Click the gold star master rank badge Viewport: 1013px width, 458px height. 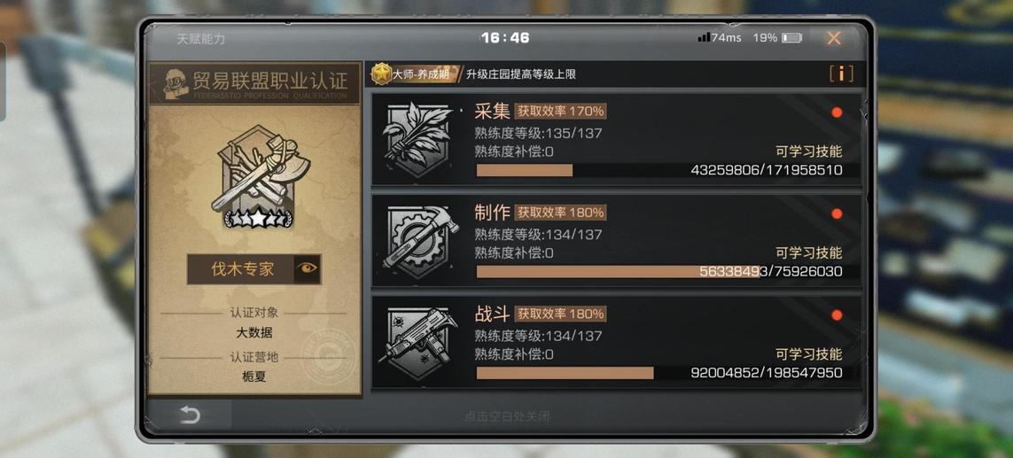381,74
